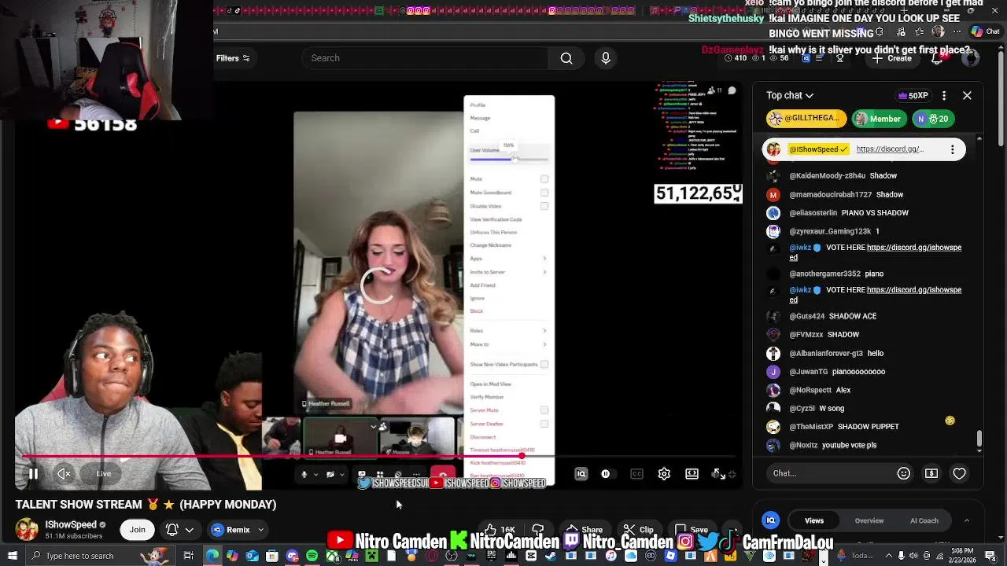Share the video
Screen dimensions: 1007x566
(584, 530)
